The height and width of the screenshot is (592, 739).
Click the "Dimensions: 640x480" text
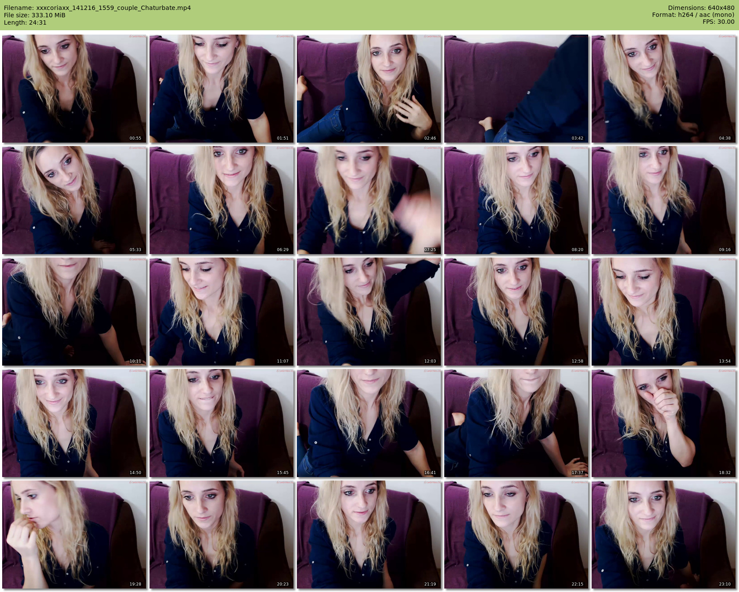pos(701,8)
